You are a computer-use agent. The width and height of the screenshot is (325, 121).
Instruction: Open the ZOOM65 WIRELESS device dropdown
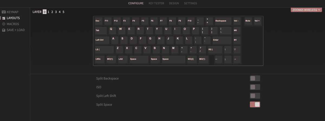pos(306,10)
